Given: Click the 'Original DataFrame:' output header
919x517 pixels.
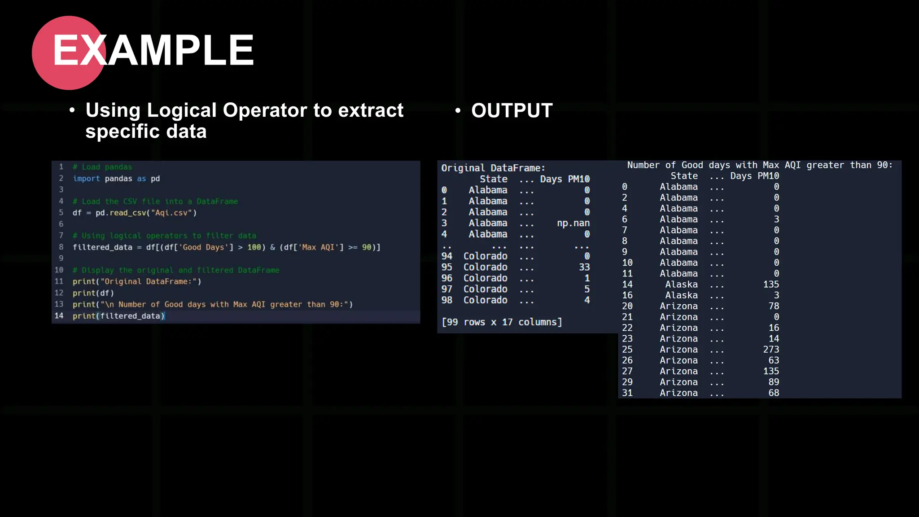Looking at the screenshot, I should click(x=493, y=168).
